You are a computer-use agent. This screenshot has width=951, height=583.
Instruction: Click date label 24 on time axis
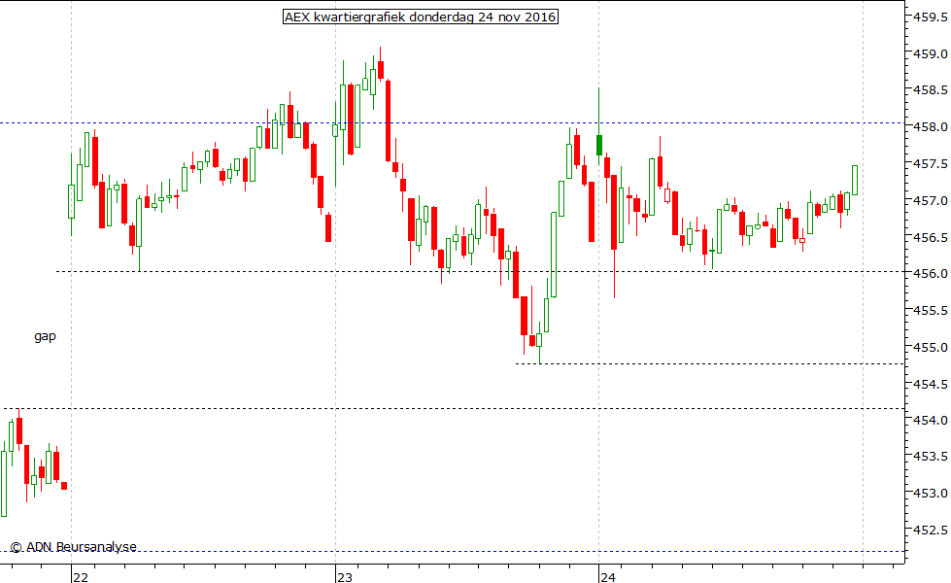click(608, 577)
